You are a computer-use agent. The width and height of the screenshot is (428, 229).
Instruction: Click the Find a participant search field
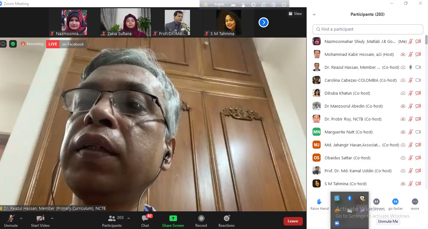pos(368,29)
